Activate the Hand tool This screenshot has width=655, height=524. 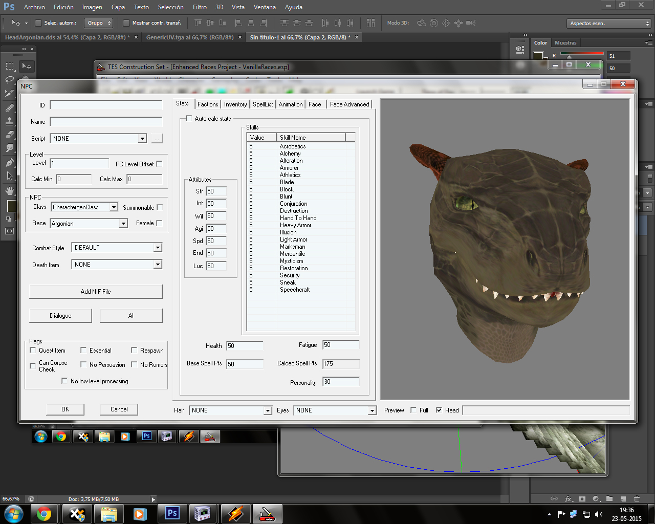tap(10, 191)
